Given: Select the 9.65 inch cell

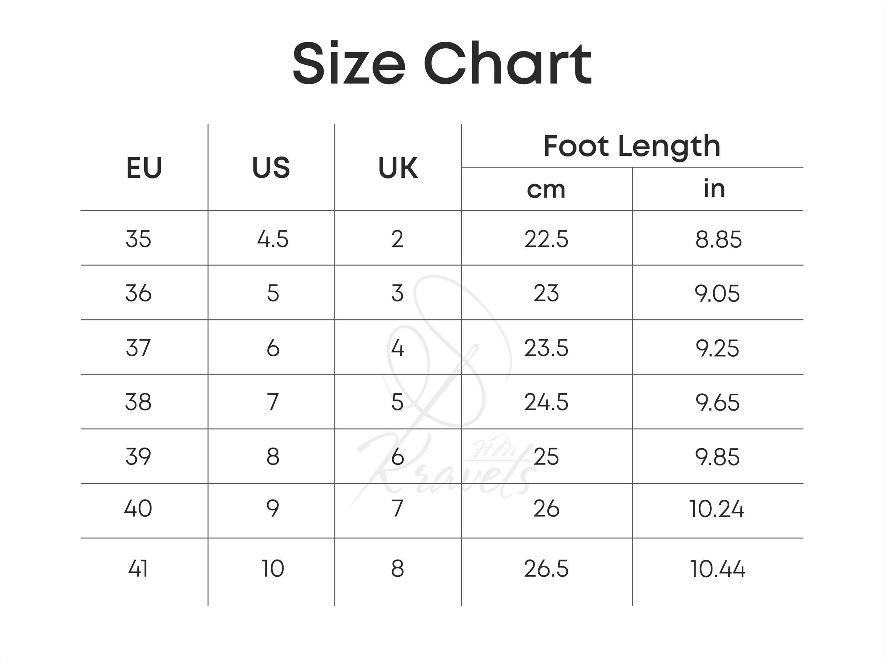Looking at the screenshot, I should 717,402.
